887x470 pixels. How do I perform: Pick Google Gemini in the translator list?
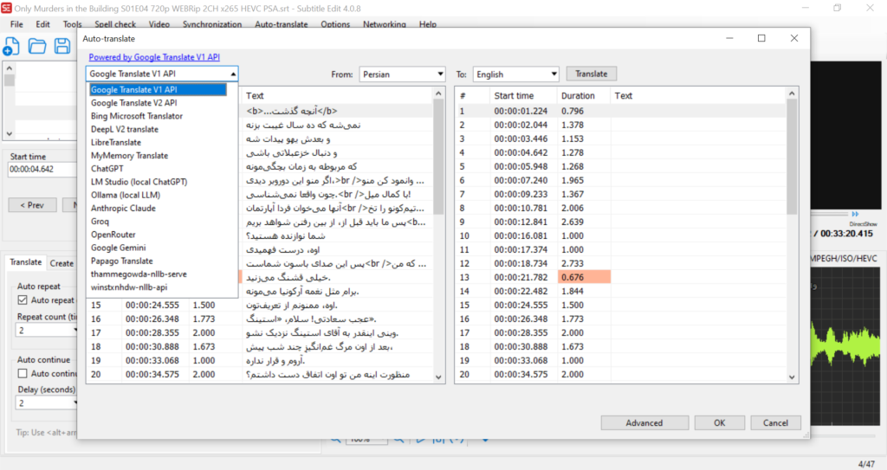(x=120, y=248)
